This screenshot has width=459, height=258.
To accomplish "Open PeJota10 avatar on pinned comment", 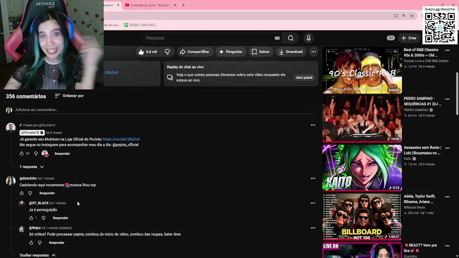I will pyautogui.click(x=11, y=128).
